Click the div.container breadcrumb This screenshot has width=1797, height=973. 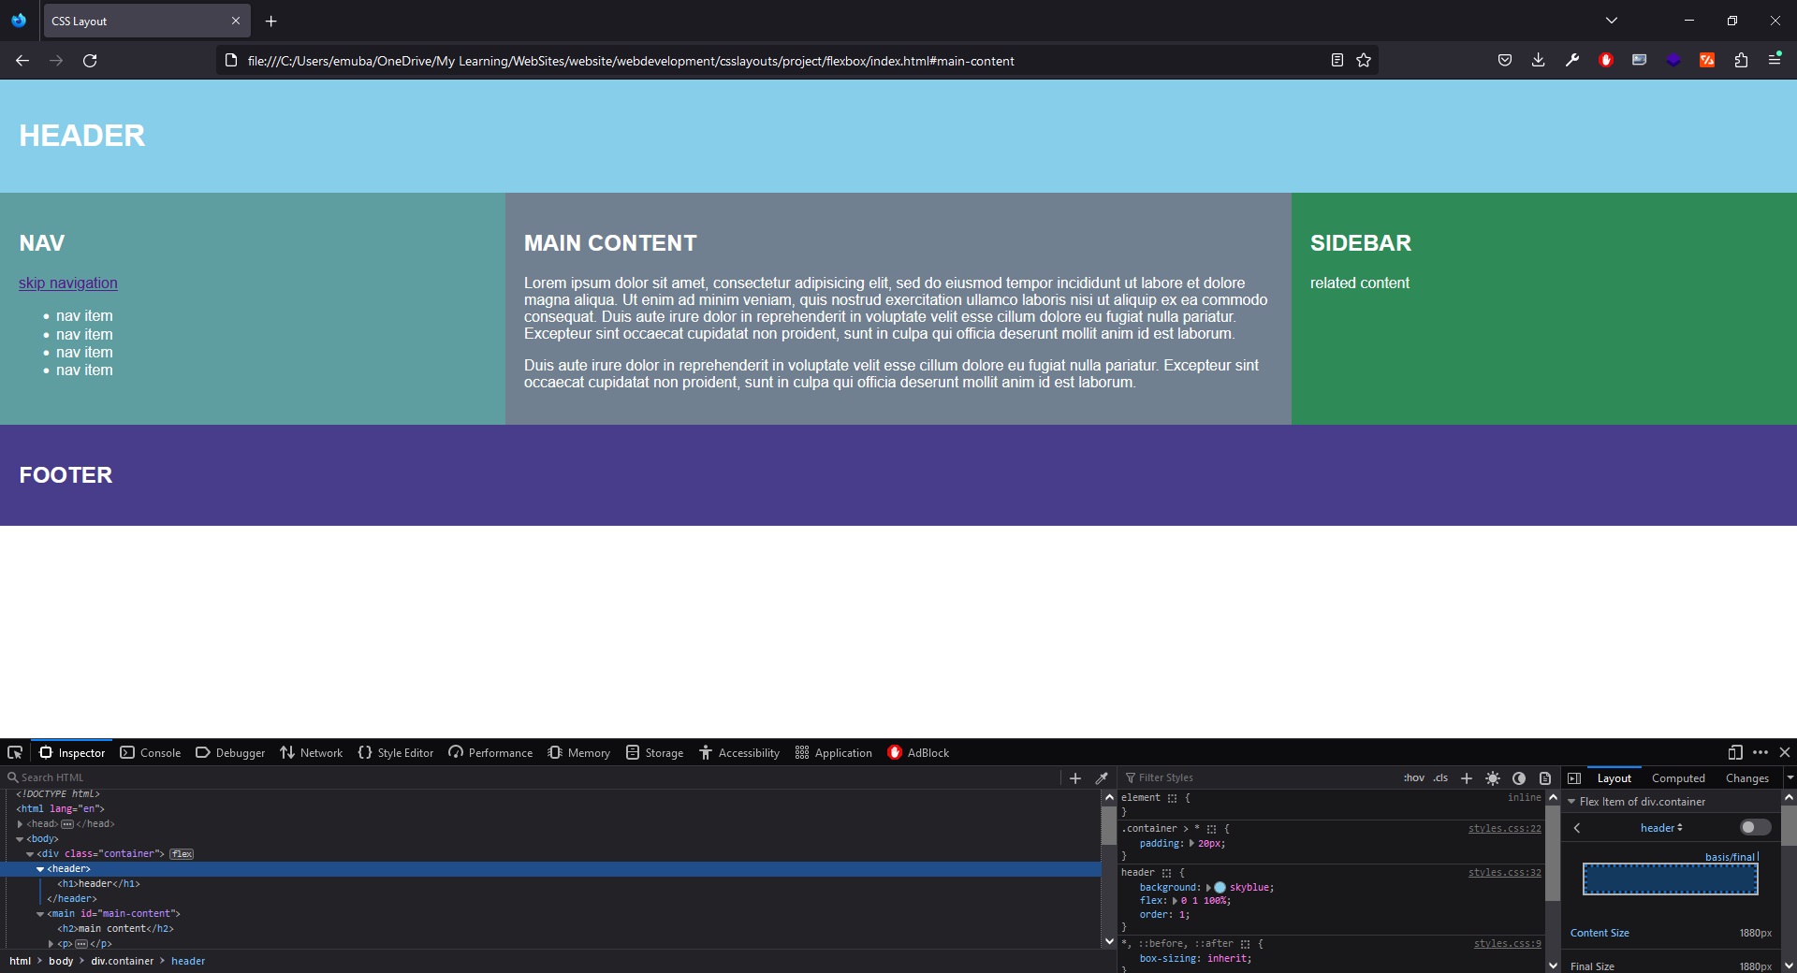(122, 961)
